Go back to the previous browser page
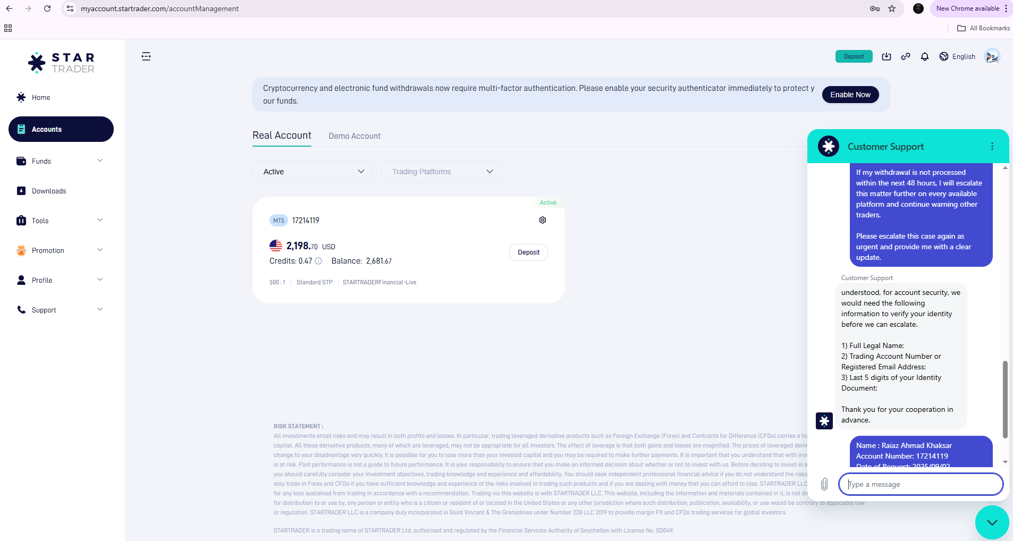The width and height of the screenshot is (1013, 541). [x=9, y=9]
